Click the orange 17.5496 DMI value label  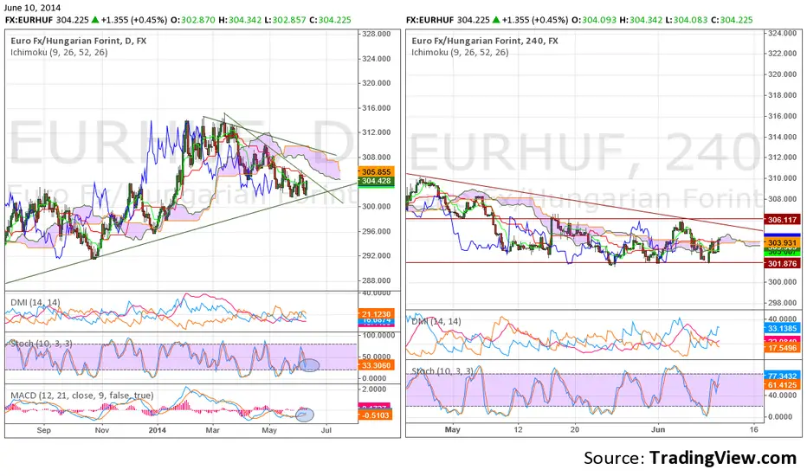(782, 348)
